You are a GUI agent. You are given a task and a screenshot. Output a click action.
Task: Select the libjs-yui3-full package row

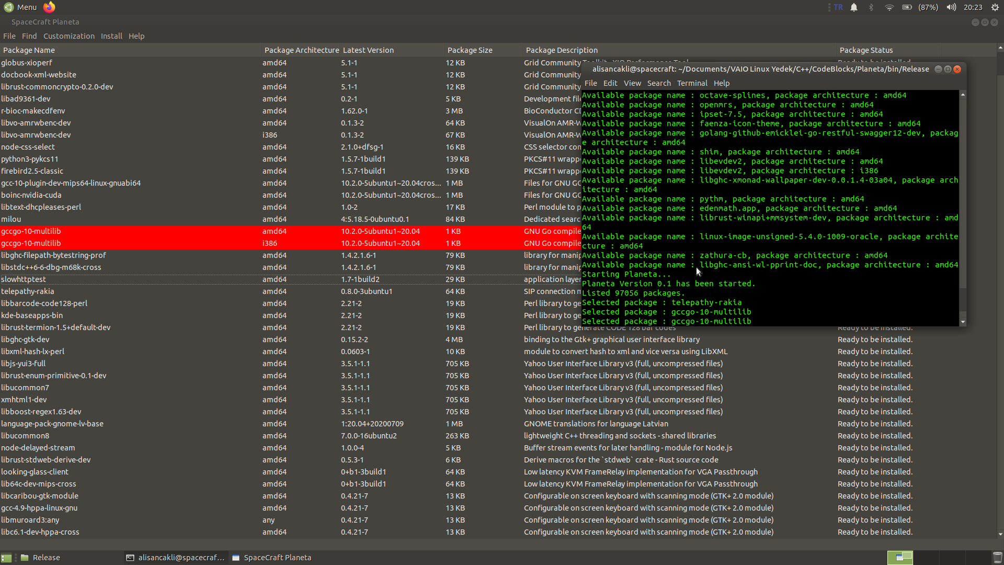click(x=498, y=364)
